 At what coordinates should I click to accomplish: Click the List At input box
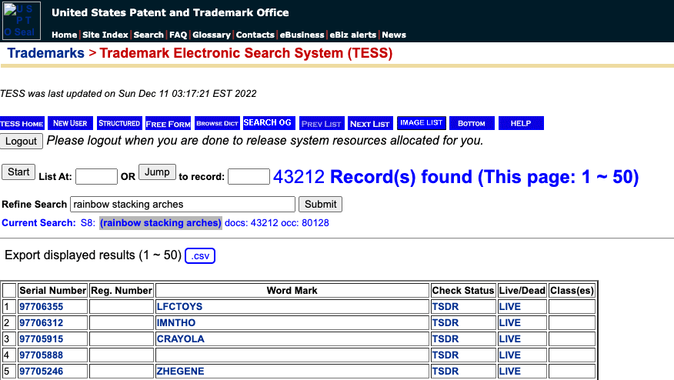coord(96,177)
